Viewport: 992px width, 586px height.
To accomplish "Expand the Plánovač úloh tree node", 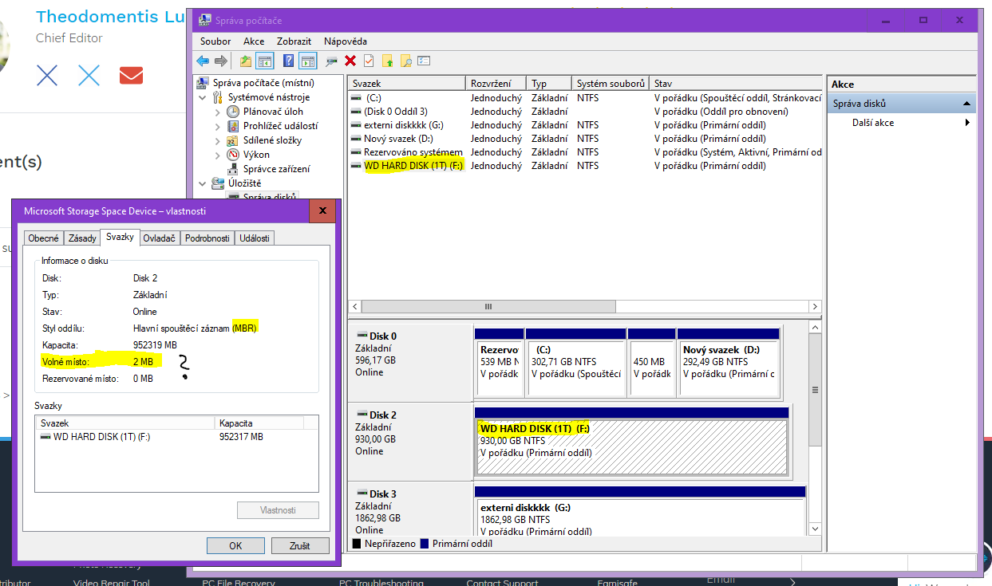I will (x=218, y=112).
